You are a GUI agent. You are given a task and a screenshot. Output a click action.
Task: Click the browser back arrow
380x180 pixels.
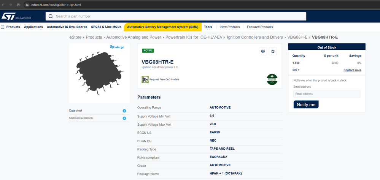(3, 5)
